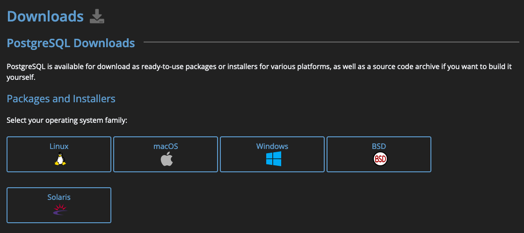Click the Linux Tux penguin icon
The image size is (524, 233).
[x=59, y=160]
